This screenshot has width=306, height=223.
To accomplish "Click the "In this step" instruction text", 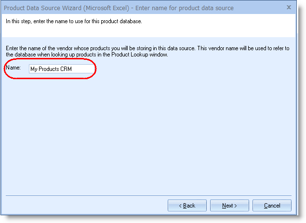I will 73,22.
